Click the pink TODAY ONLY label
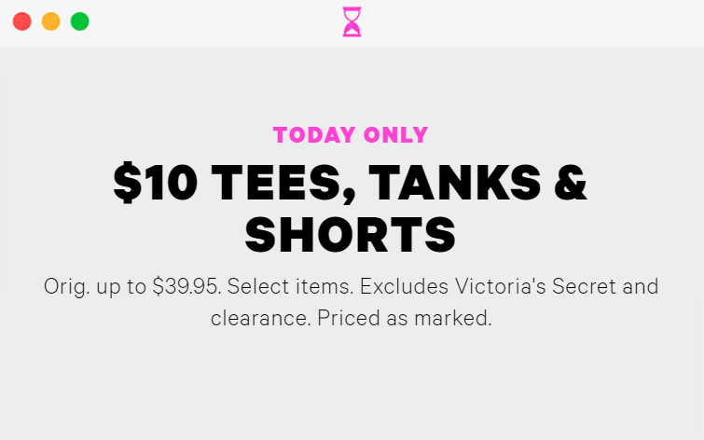The image size is (704, 440). 351,134
